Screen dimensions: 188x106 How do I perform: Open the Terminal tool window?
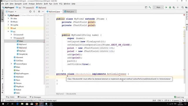22,97
